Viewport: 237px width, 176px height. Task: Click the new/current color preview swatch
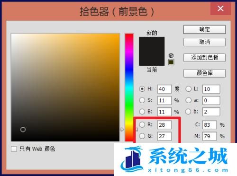click(x=152, y=51)
